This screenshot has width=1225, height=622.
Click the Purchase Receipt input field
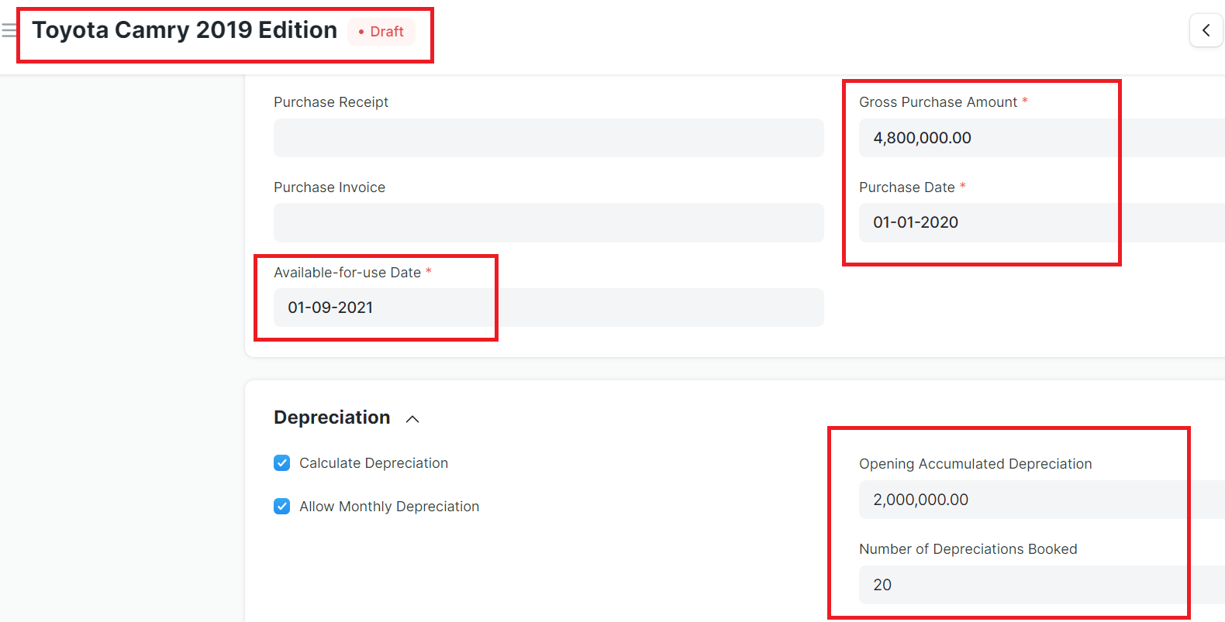[x=548, y=138]
